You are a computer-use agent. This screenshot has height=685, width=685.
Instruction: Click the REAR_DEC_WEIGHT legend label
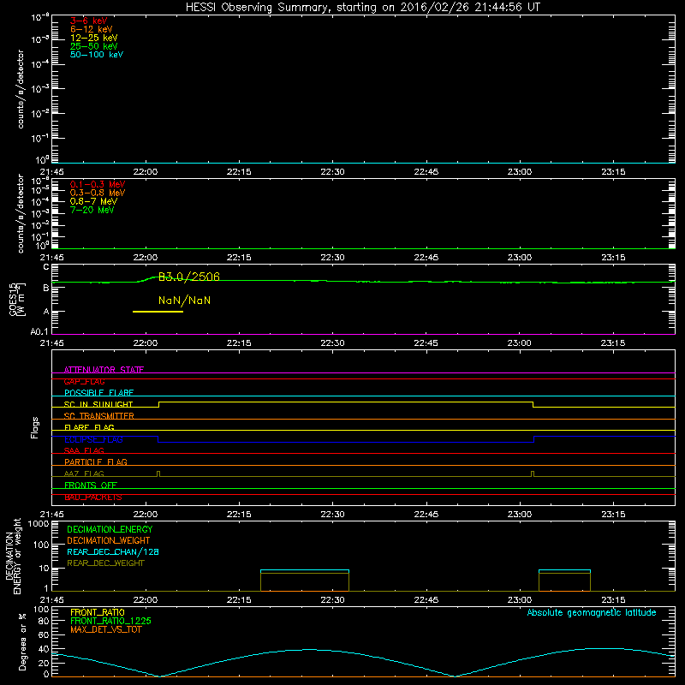click(x=105, y=563)
